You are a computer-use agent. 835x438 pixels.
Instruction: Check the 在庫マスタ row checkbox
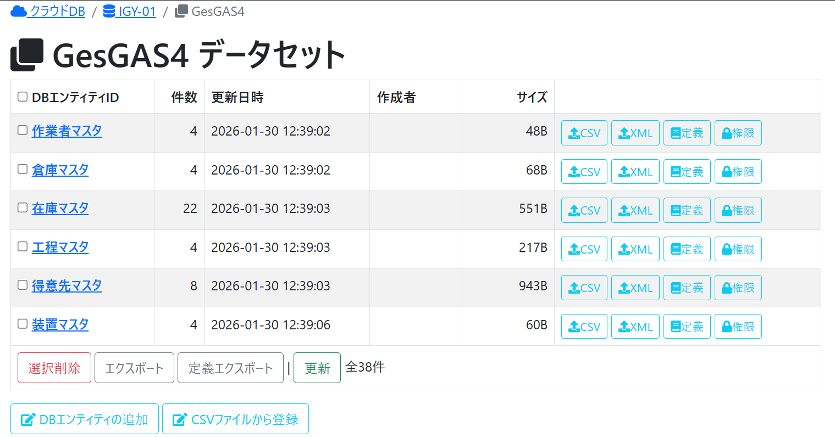click(23, 207)
